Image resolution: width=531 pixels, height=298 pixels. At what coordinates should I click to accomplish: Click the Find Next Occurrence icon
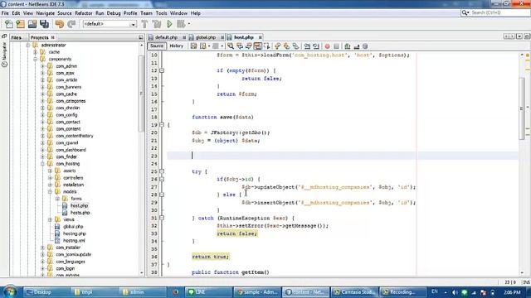tap(249, 46)
